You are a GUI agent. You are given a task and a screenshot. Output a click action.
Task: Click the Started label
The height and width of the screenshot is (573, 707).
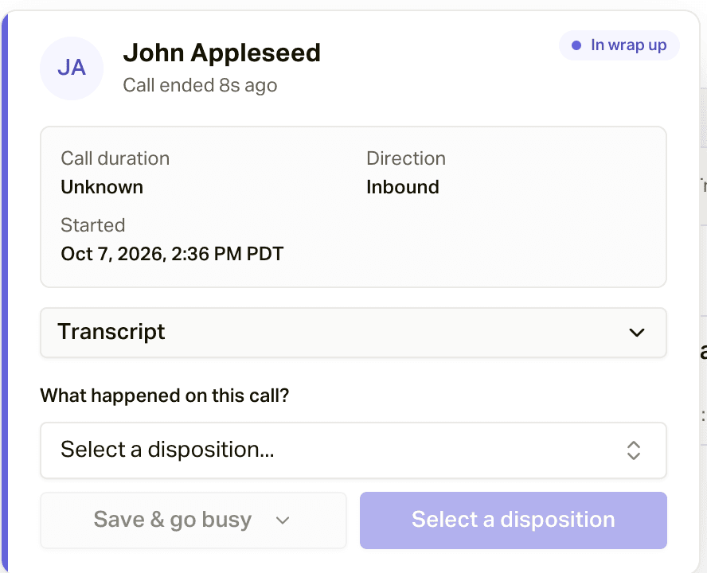coord(93,225)
